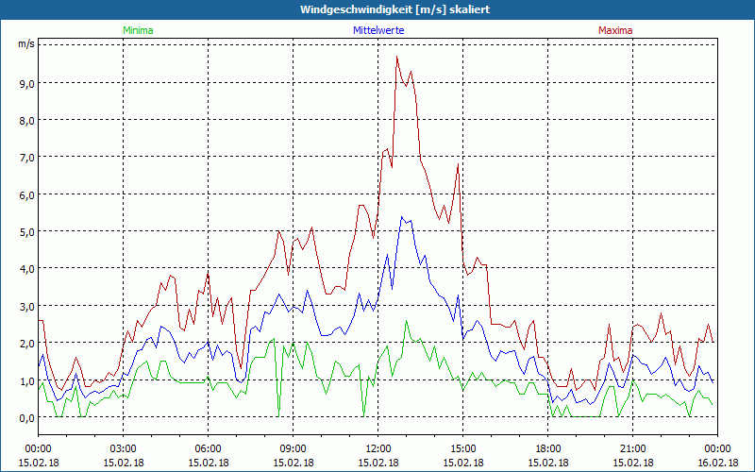Click the 6,0 y-axis value
755x472 pixels.
26,195
